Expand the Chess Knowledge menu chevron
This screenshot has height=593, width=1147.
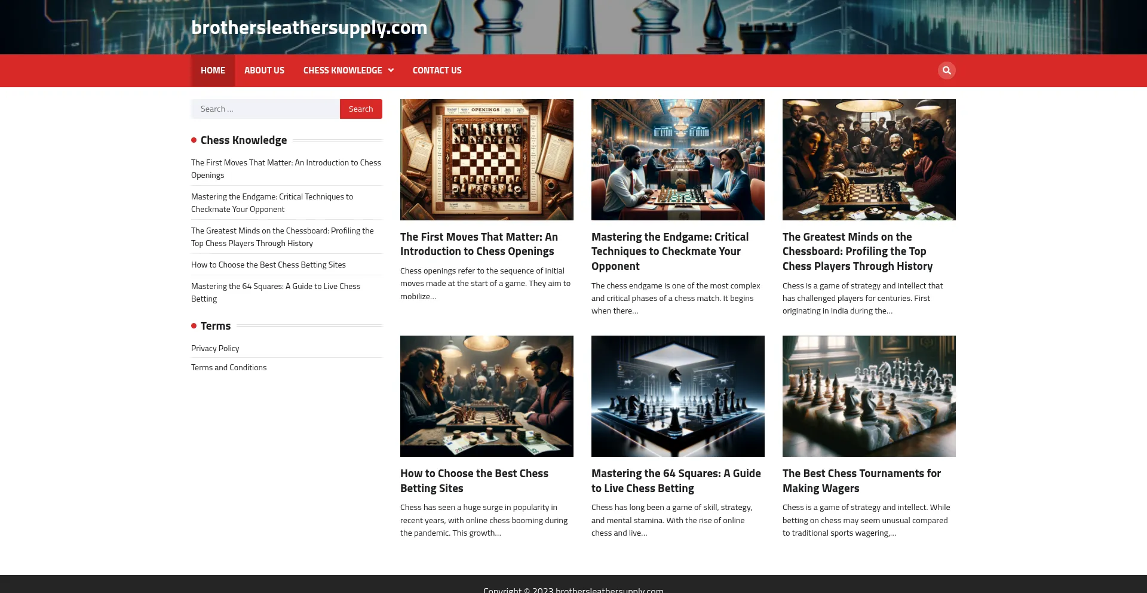(391, 70)
